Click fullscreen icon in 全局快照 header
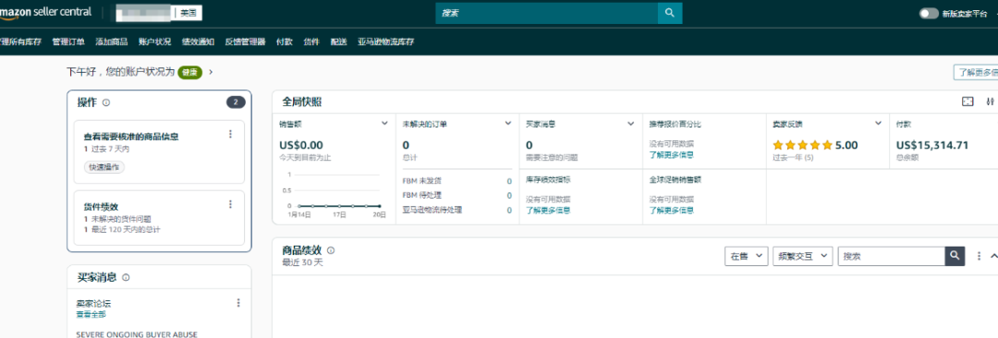The width and height of the screenshot is (998, 338). 968,102
